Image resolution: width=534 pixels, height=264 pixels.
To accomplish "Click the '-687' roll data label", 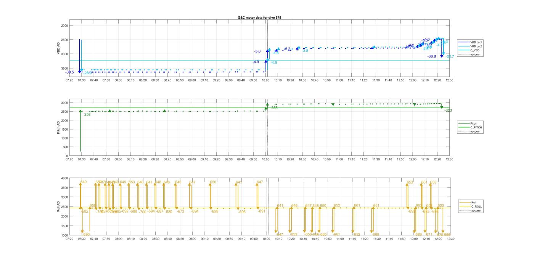I will pyautogui.click(x=159, y=211).
